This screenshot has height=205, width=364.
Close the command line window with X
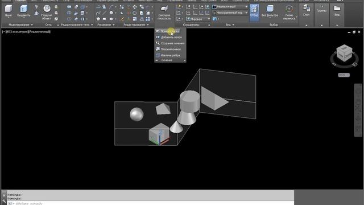coord(4,195)
